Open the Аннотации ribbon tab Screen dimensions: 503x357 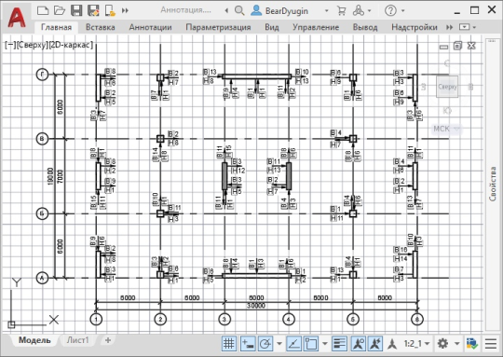[x=150, y=27]
